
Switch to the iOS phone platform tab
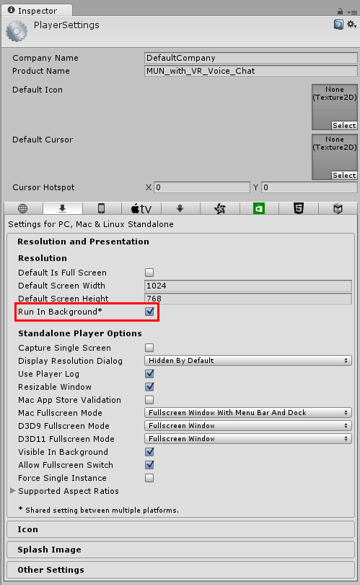tap(101, 208)
